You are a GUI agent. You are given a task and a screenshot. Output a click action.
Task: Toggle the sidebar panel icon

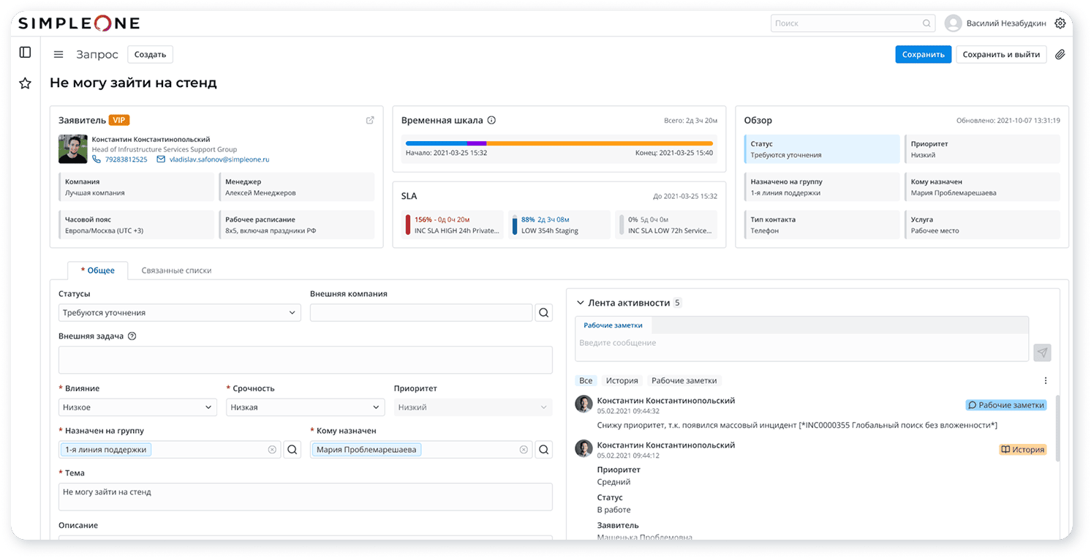pos(25,52)
